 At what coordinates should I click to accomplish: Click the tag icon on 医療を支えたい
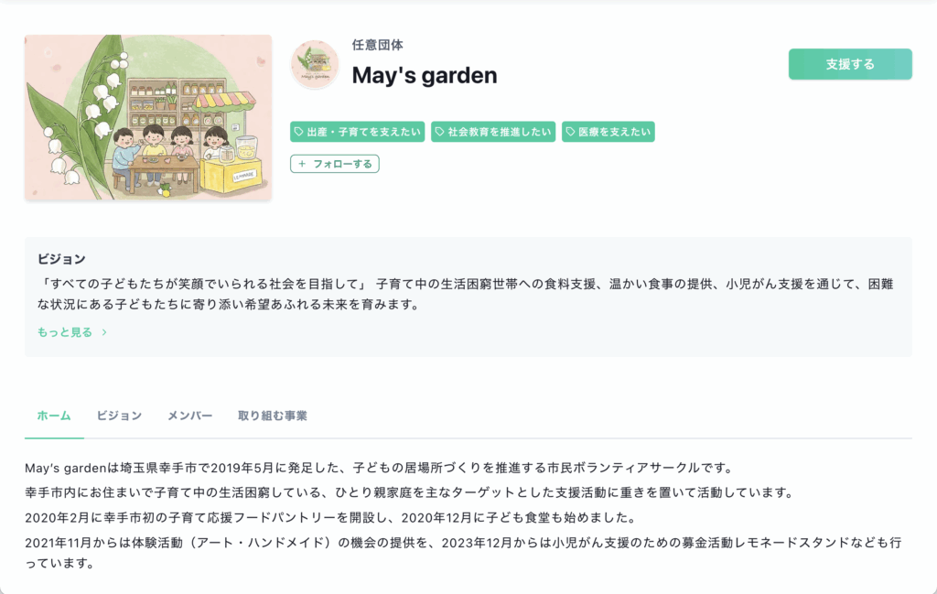pos(571,132)
